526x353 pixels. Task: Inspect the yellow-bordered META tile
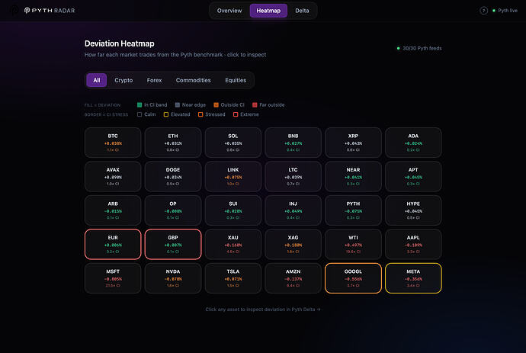click(413, 278)
